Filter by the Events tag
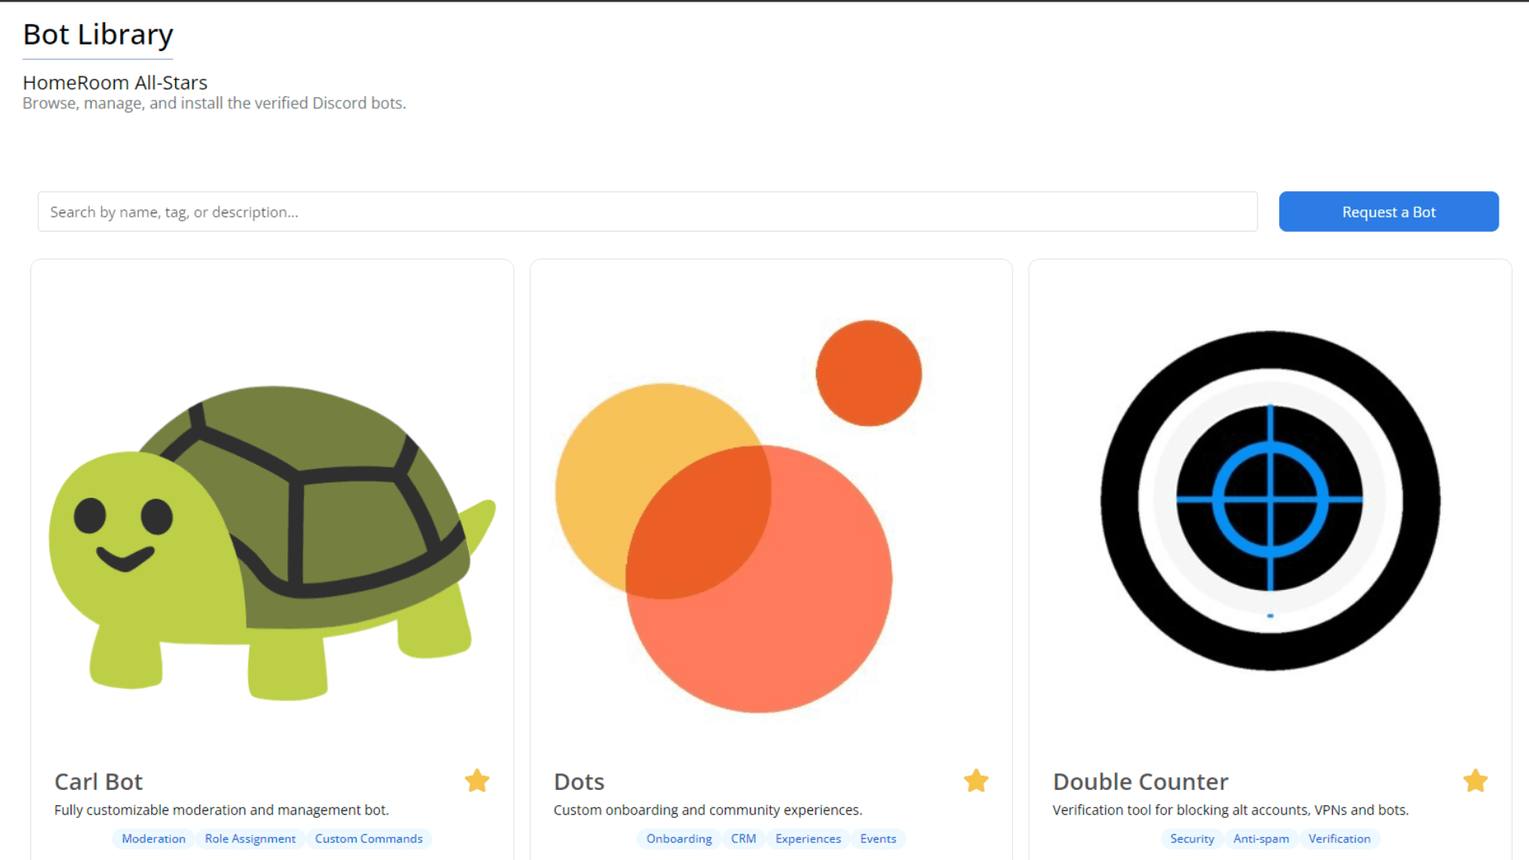 (x=878, y=838)
